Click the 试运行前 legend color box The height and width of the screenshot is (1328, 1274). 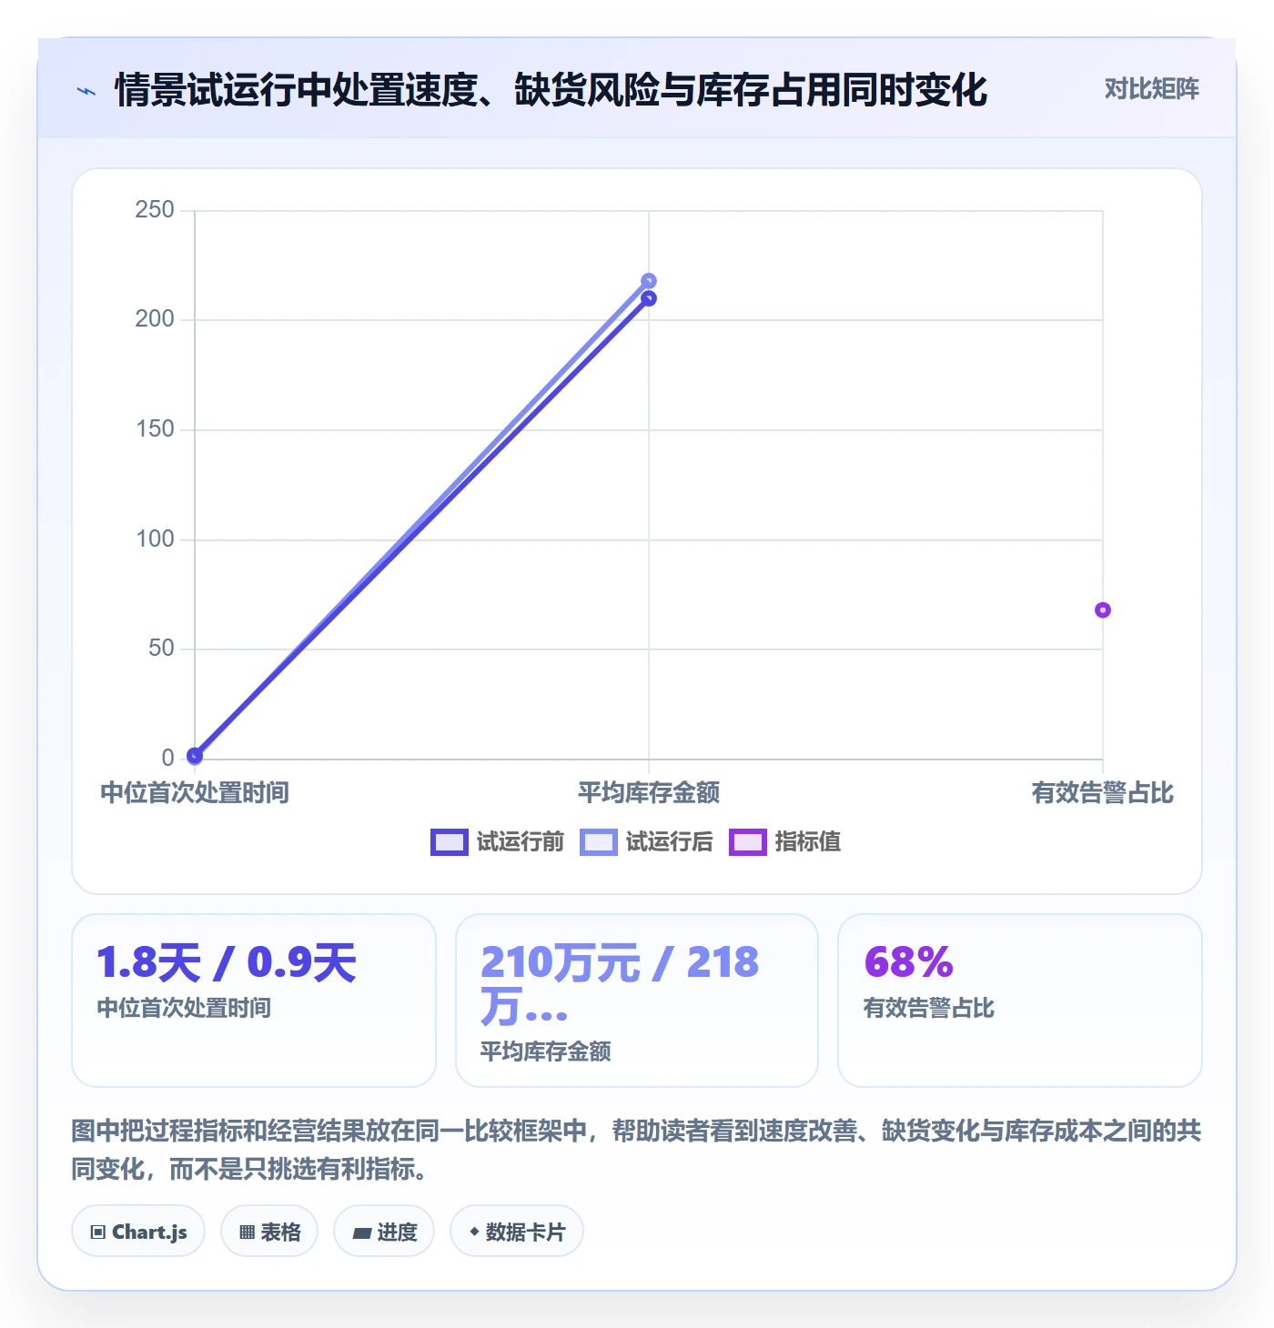pos(450,842)
